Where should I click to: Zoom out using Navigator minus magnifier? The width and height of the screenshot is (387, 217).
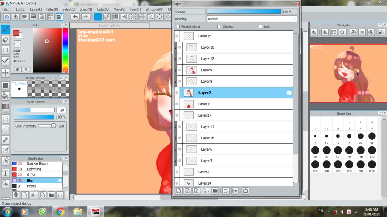pos(342,32)
